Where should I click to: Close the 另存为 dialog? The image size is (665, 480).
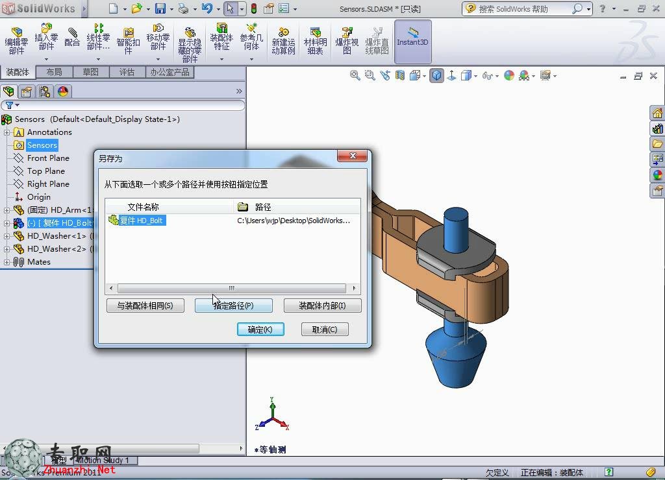point(352,156)
